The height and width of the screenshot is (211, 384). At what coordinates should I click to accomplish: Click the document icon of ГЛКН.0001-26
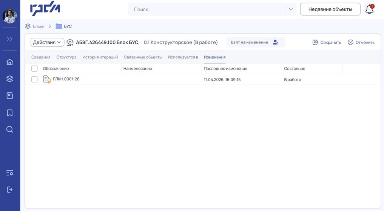47,79
